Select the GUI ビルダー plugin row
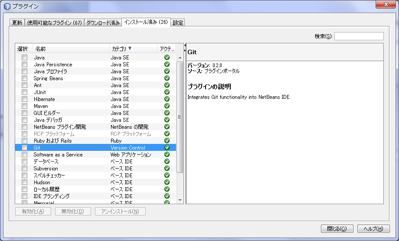This screenshot has height=241, width=399. click(x=95, y=113)
